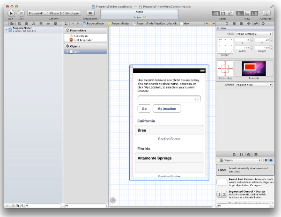Click the X position field
This screenshot has width=281, height=217.
click(x=243, y=40)
